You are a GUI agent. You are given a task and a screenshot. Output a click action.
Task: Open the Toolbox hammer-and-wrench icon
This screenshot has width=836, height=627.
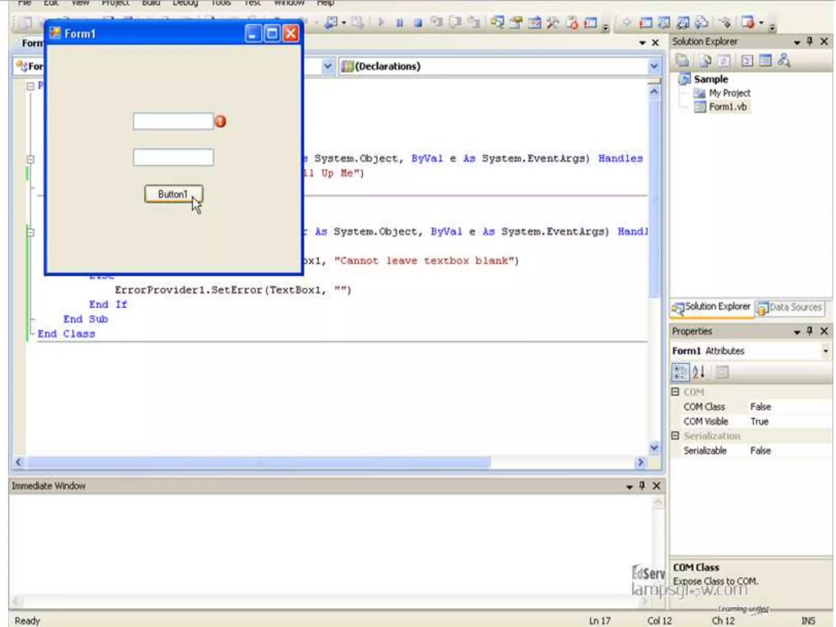click(553, 22)
